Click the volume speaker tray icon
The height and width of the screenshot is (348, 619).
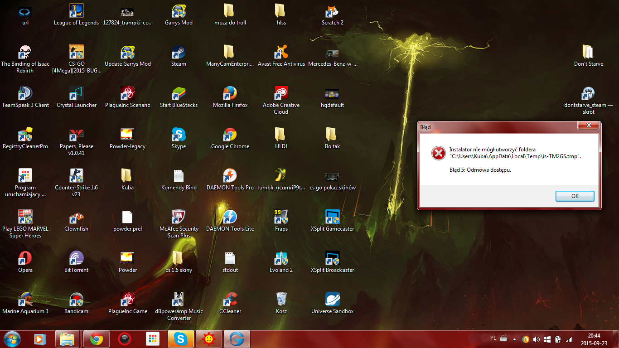537,339
